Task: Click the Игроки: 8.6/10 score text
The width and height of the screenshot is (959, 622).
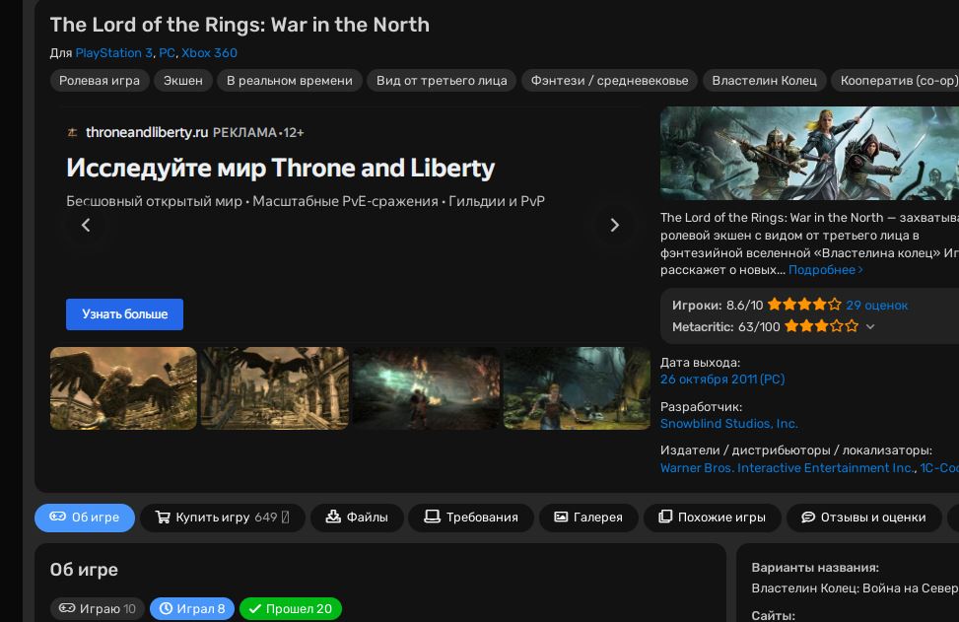Action: pyautogui.click(x=718, y=306)
